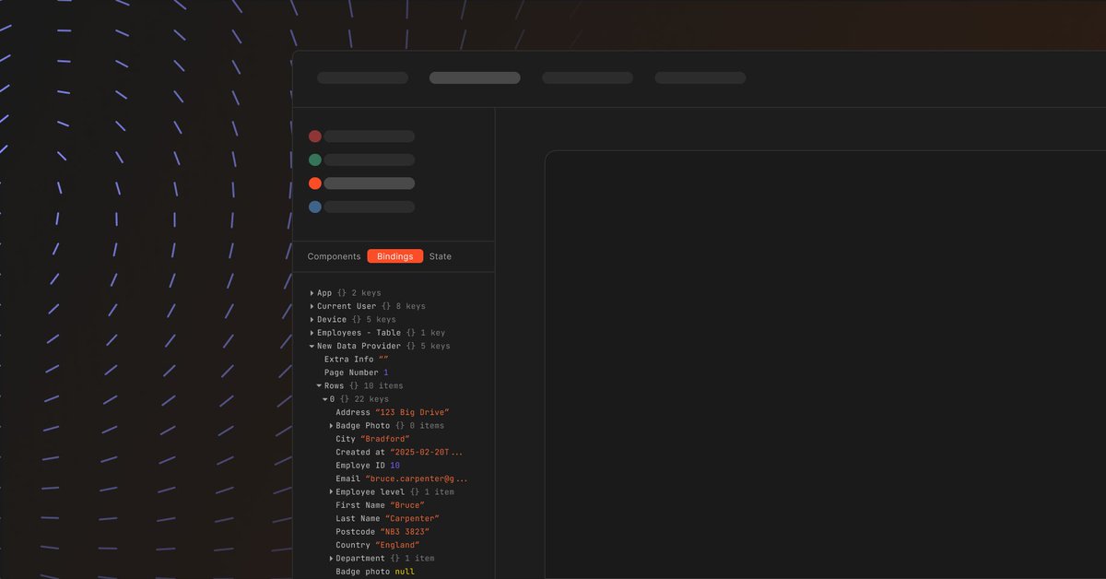
Task: Collapse the Rows list
Action: point(319,385)
